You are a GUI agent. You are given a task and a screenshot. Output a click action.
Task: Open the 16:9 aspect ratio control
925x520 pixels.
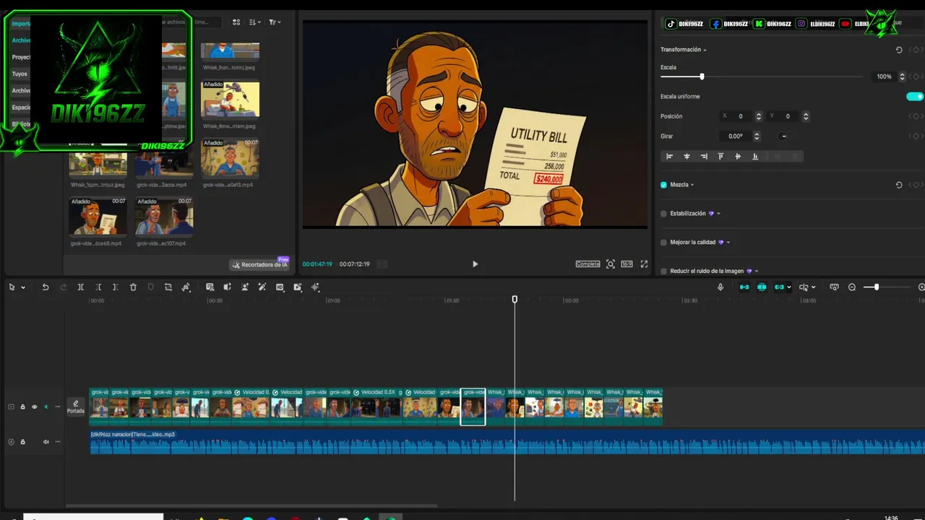(627, 264)
